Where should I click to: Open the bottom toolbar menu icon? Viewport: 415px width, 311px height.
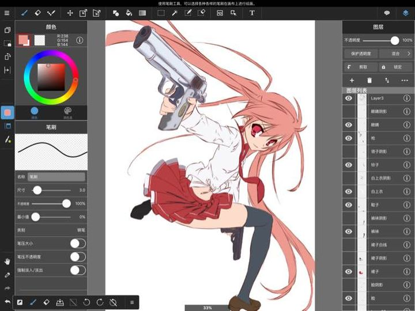click(x=132, y=302)
